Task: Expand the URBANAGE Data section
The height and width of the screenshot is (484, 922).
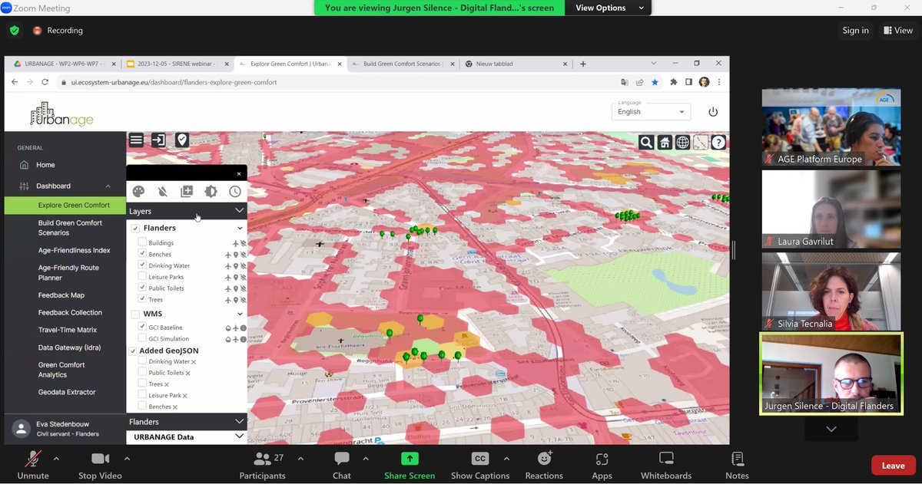Action: pyautogui.click(x=187, y=437)
